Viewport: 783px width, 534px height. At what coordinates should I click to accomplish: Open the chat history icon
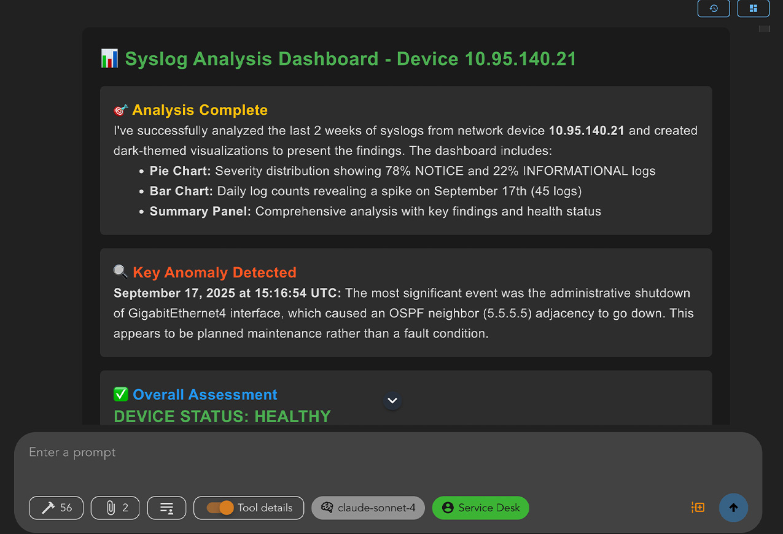714,9
